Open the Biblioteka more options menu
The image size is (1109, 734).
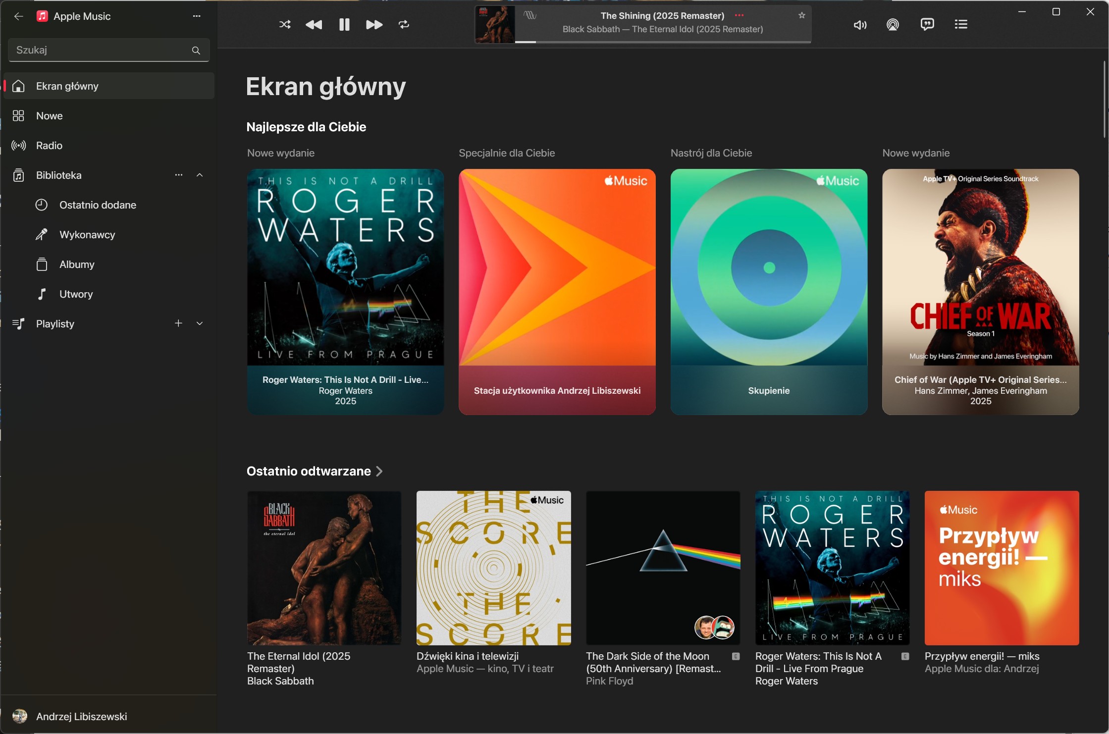pos(178,175)
